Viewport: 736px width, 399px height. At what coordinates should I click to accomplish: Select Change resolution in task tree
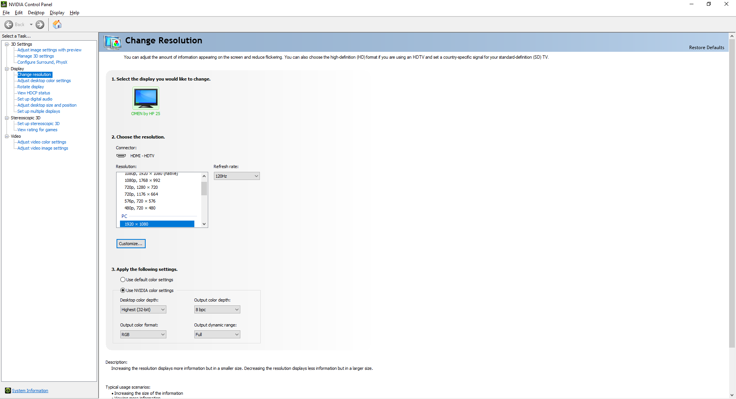(34, 74)
